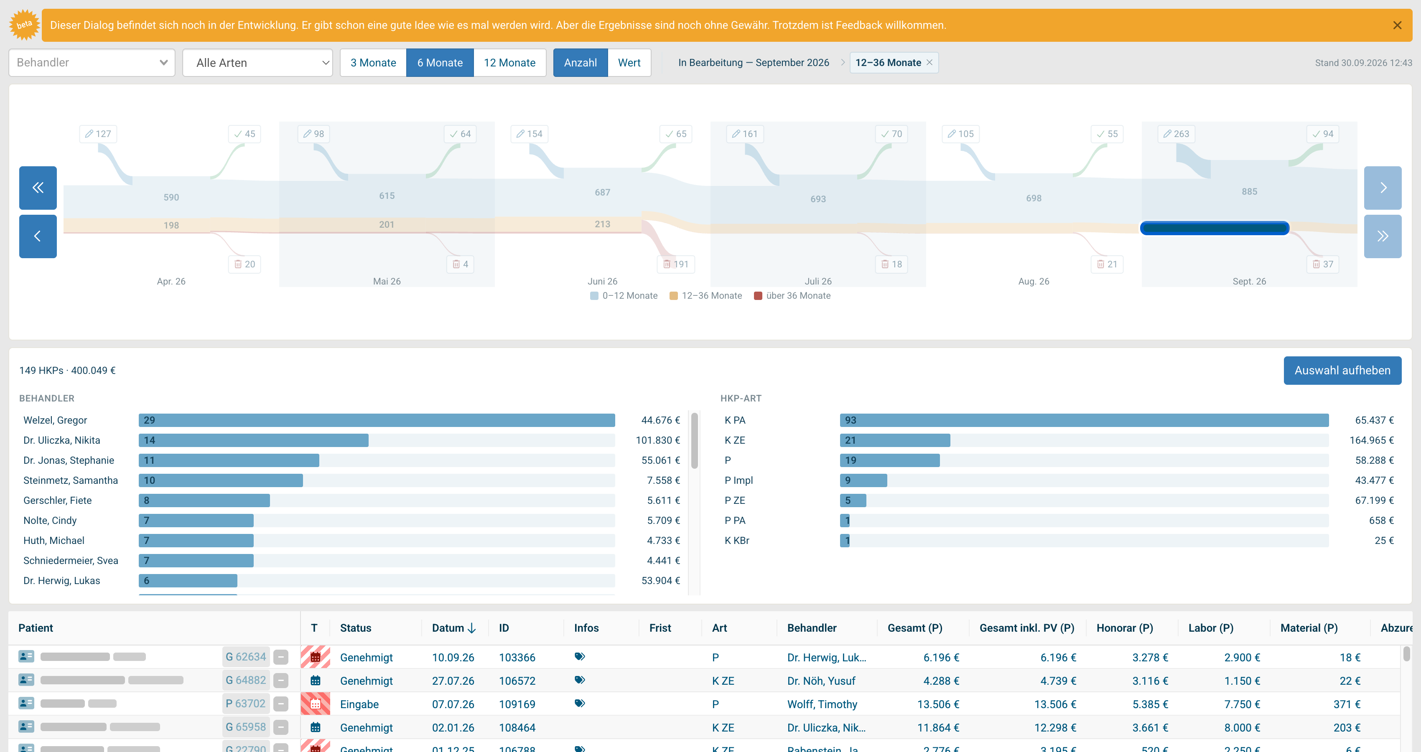Open the Alle Arten dropdown
Screen dimensions: 1421x752
pos(257,62)
